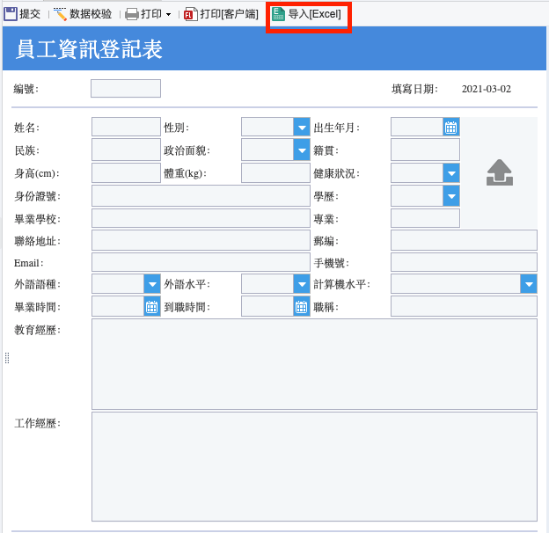Screen dimensions: 549x533
Task: Expand the 外語語種 dropdown
Action: [x=152, y=284]
